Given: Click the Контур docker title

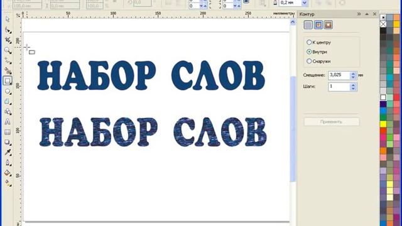Looking at the screenshot, I should click(307, 14).
